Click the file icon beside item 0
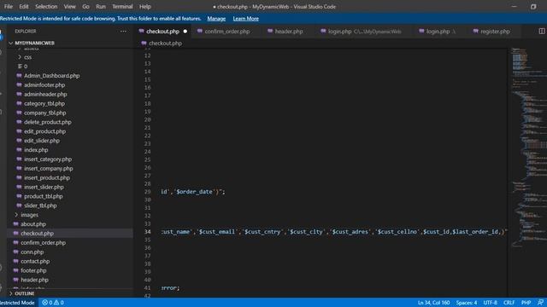Viewport: 547px width, 307px height. click(x=20, y=67)
